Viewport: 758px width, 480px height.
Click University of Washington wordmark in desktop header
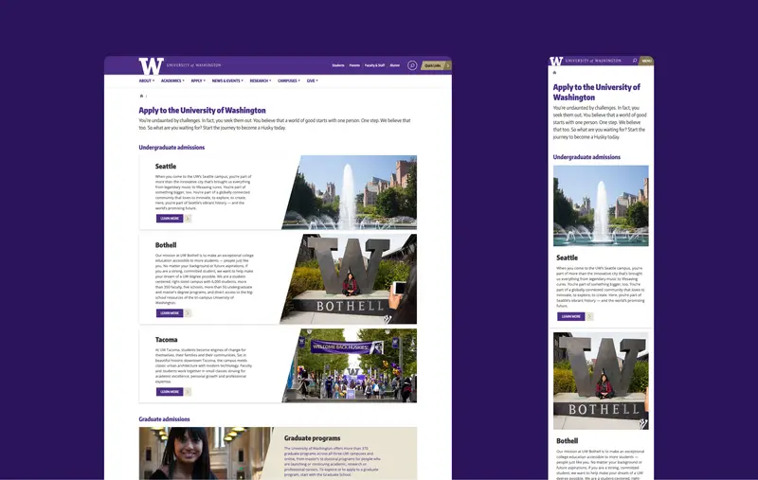pos(194,64)
